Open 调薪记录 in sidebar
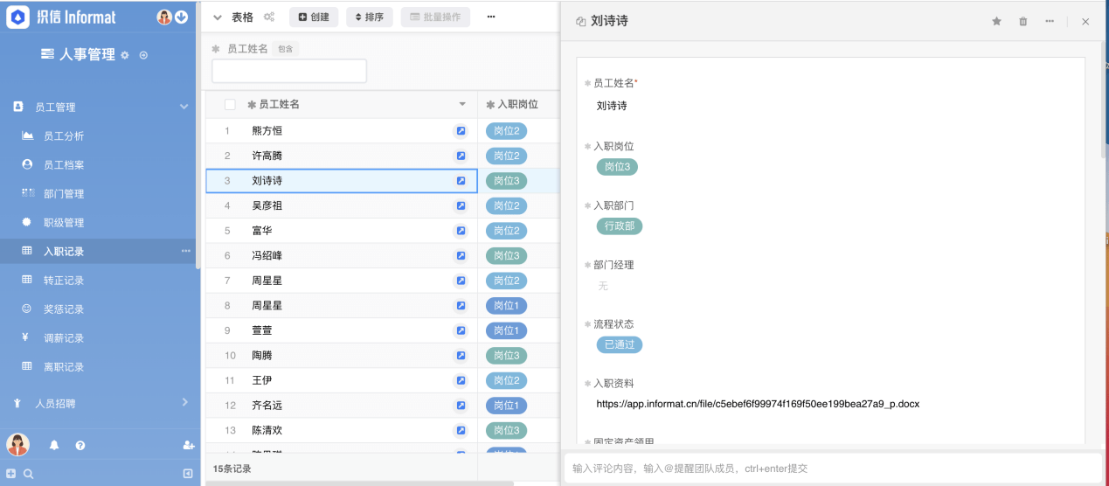Image resolution: width=1109 pixels, height=486 pixels. 64,338
